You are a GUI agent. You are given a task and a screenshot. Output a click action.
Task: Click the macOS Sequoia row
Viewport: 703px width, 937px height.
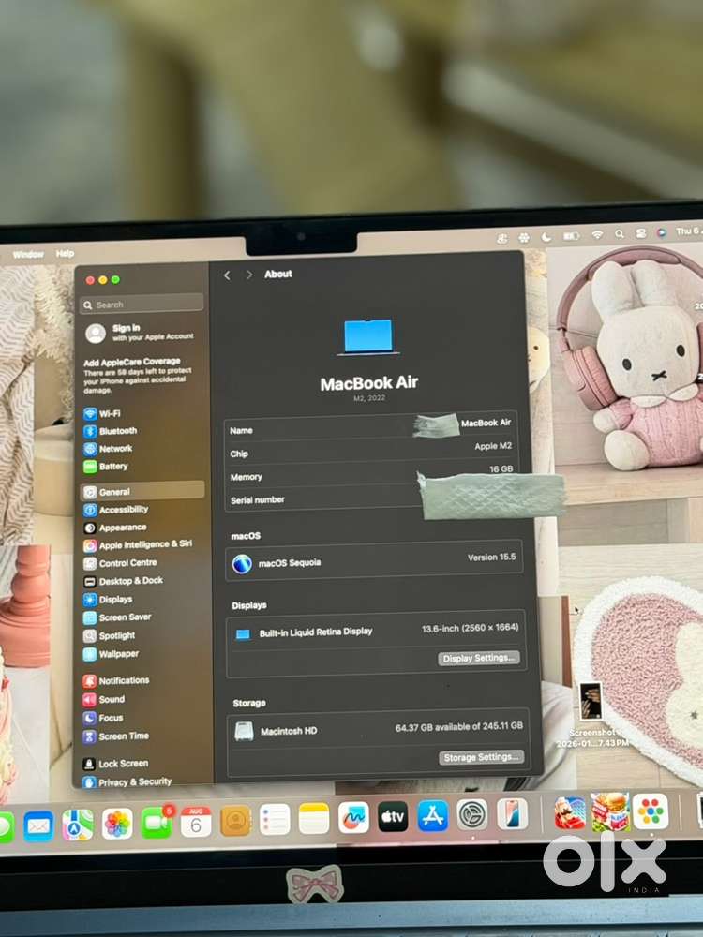click(x=374, y=561)
